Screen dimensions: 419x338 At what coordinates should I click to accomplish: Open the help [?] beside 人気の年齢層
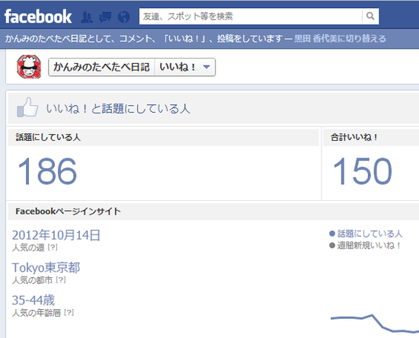69,312
